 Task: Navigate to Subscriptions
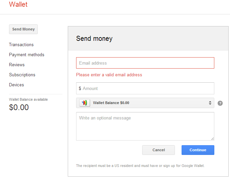tap(22, 75)
